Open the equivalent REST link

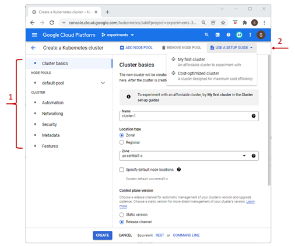[x=160, y=236]
